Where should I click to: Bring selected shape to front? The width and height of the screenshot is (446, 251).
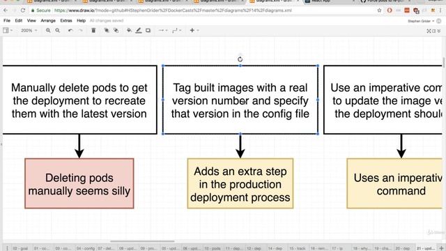[107, 30]
